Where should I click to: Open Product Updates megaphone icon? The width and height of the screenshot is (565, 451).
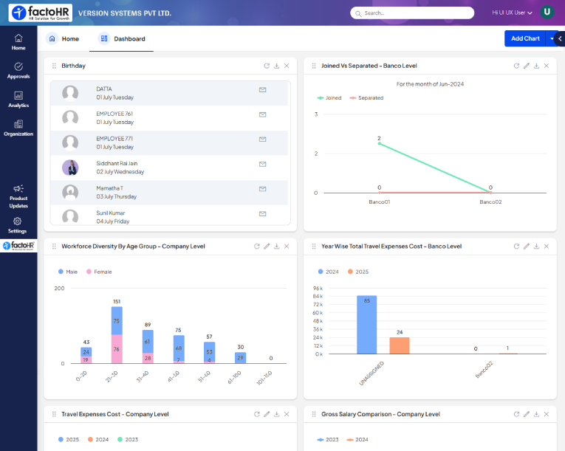[x=18, y=189]
